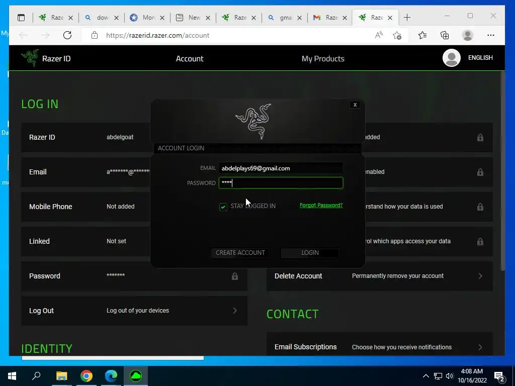The width and height of the screenshot is (515, 386).
Task: Click the page vertical scrollbar
Action: point(502,171)
